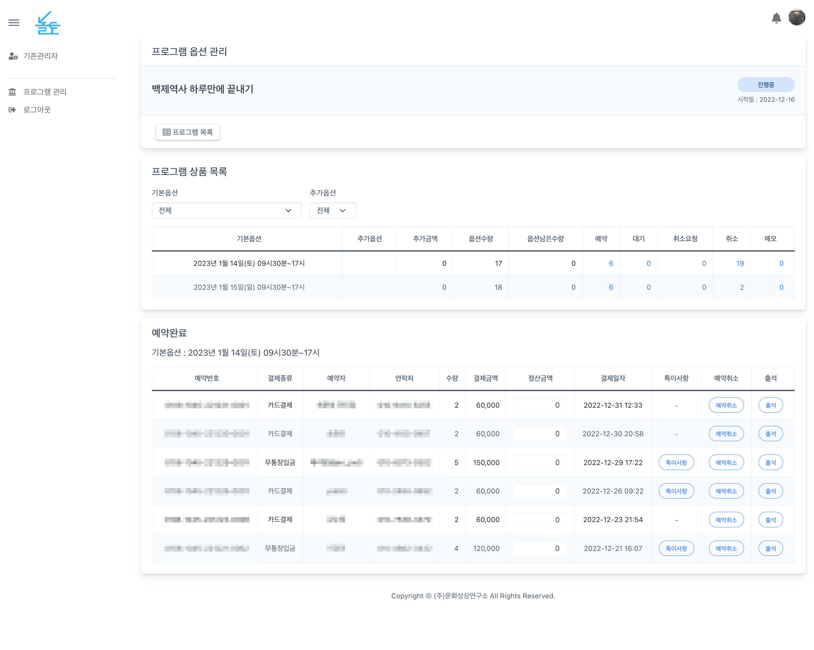Screen dimensions: 814x650
Task: Click the 기존관리자 user-gear icon
Action: pyautogui.click(x=13, y=56)
